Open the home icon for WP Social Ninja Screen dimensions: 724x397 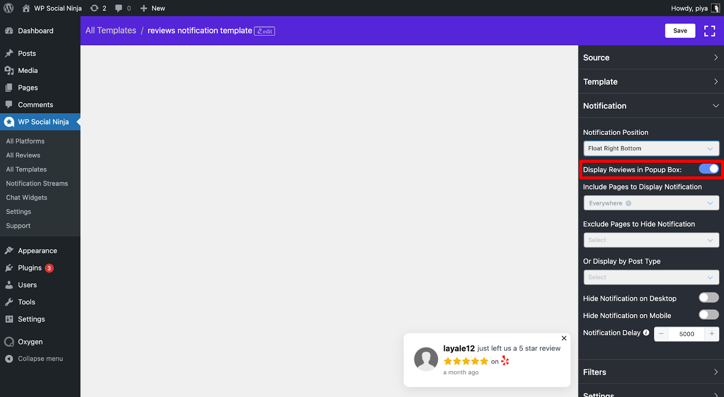pyautogui.click(x=26, y=8)
